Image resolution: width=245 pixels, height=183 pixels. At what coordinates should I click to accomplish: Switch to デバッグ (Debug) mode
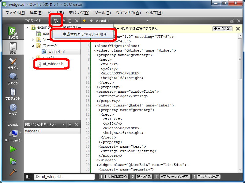(13, 79)
